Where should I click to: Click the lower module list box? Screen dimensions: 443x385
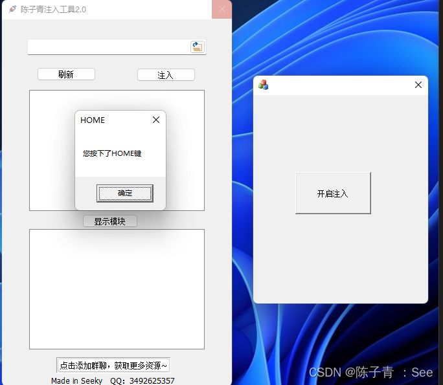117,289
